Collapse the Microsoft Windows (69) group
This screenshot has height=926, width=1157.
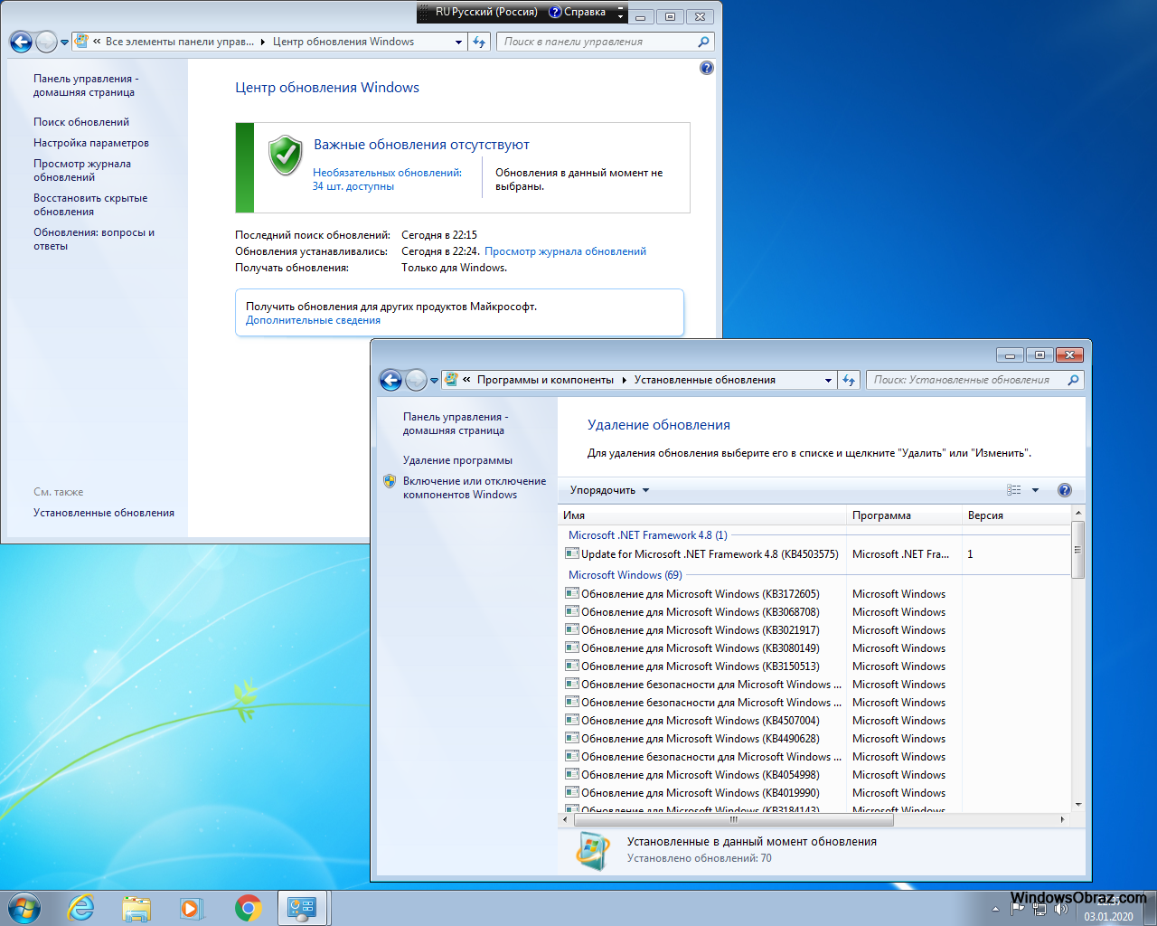coord(625,575)
